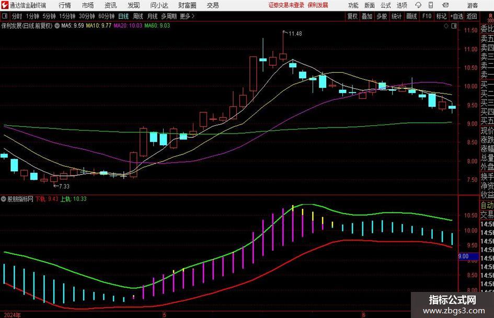
Task: Open 多周期 multi-period view
Action: [169, 16]
